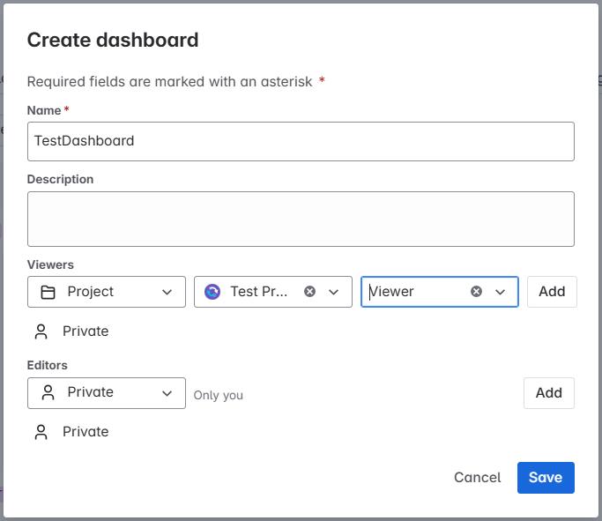The height and width of the screenshot is (521, 602).
Task: Add the selected viewer permission
Action: click(552, 292)
